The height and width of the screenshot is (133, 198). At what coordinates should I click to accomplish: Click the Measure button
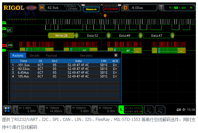(x=91, y=9)
